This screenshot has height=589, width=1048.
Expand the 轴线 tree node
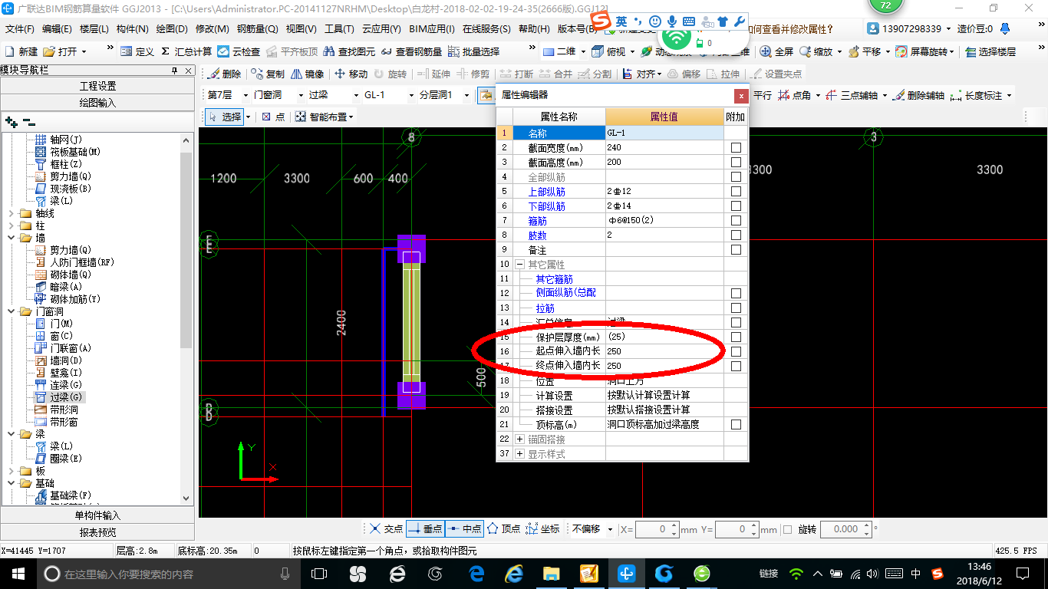[11, 213]
